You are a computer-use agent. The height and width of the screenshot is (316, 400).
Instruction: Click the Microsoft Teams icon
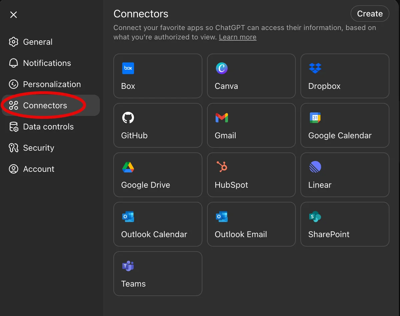point(128,266)
